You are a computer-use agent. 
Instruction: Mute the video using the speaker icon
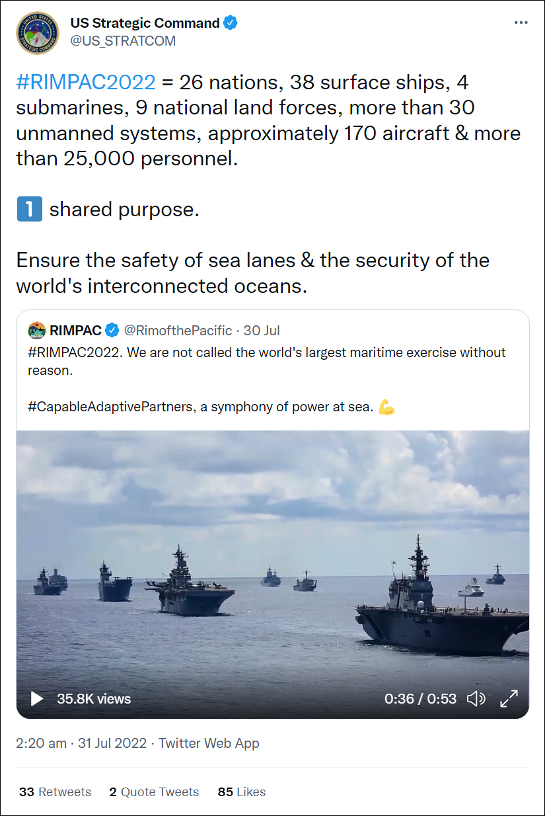point(476,698)
